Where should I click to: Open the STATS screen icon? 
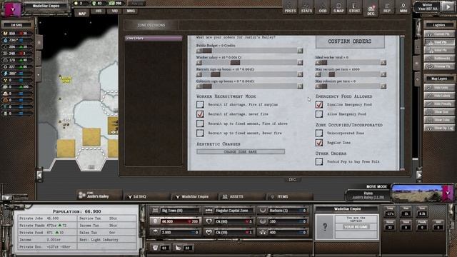tap(306, 8)
